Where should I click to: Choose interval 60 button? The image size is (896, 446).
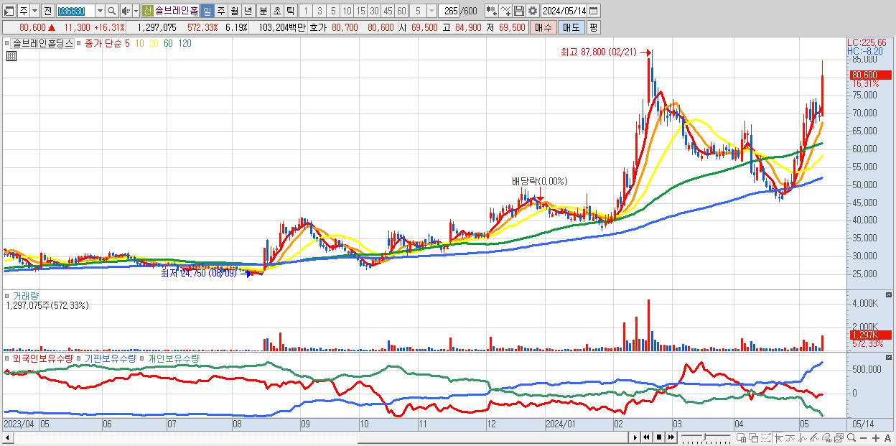(x=401, y=11)
